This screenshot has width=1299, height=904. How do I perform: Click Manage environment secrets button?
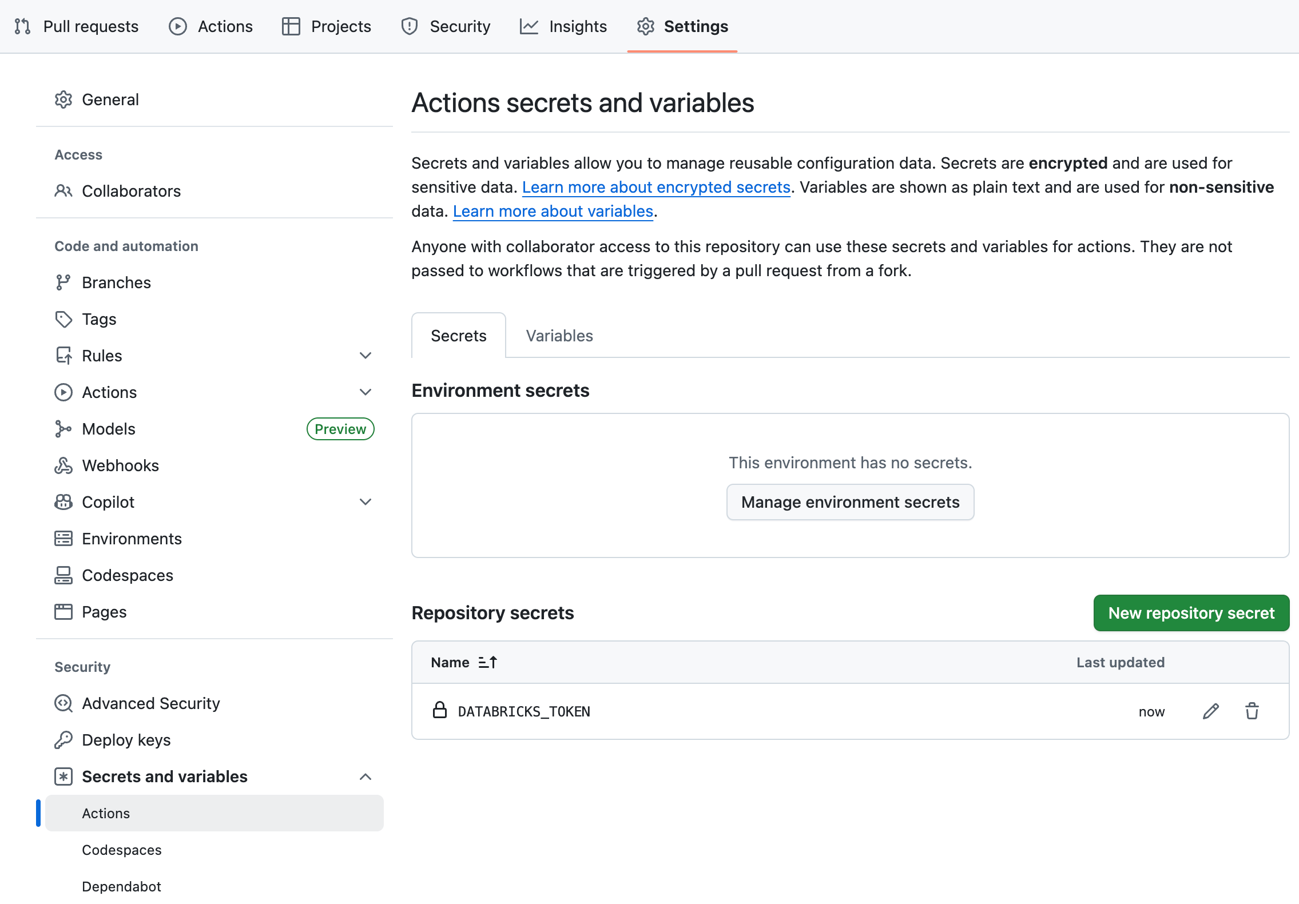coord(850,502)
